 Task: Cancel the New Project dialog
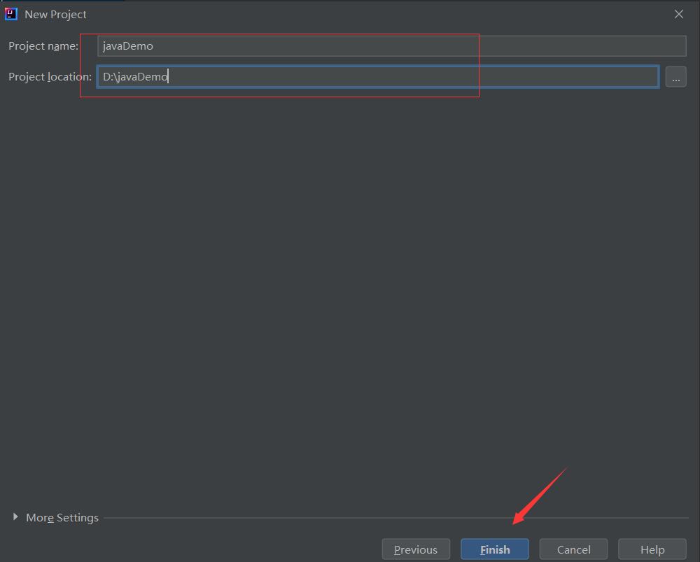pos(573,549)
